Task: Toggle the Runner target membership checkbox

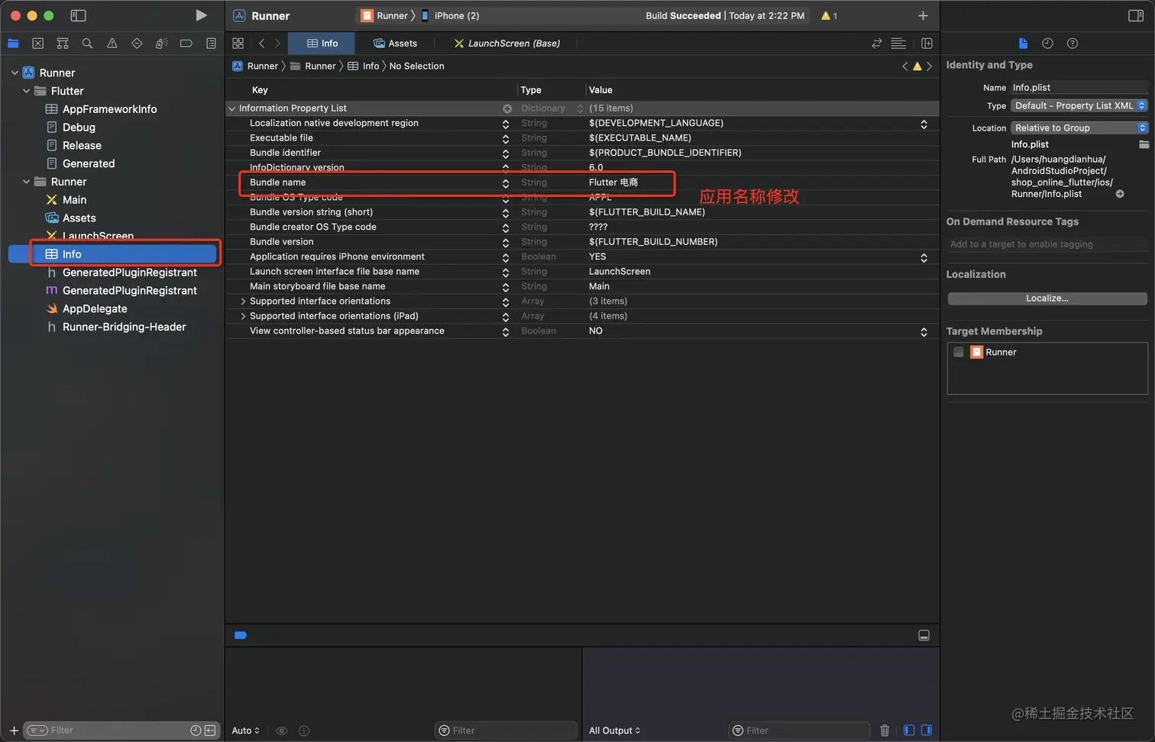Action: tap(958, 352)
